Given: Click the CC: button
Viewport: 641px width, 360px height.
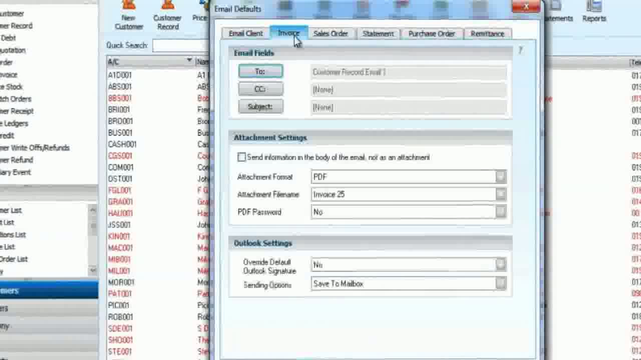Looking at the screenshot, I should click(x=260, y=89).
